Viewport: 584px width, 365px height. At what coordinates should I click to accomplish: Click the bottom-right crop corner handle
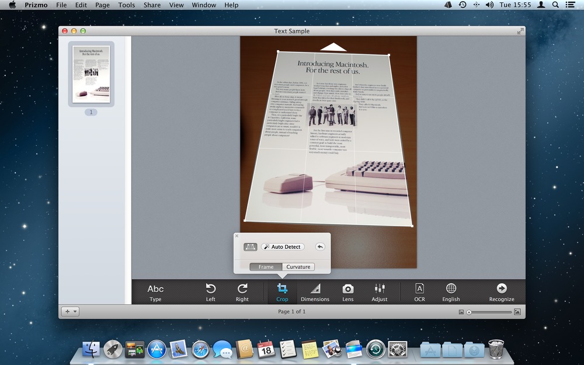(412, 225)
